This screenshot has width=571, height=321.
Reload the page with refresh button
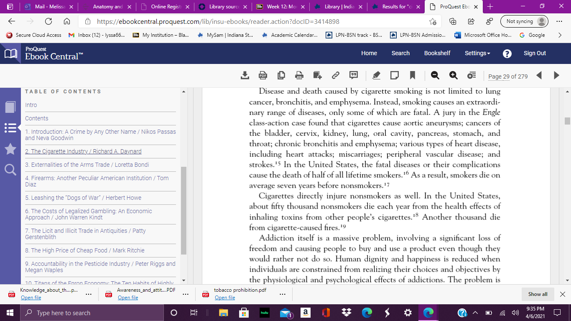[x=48, y=21]
